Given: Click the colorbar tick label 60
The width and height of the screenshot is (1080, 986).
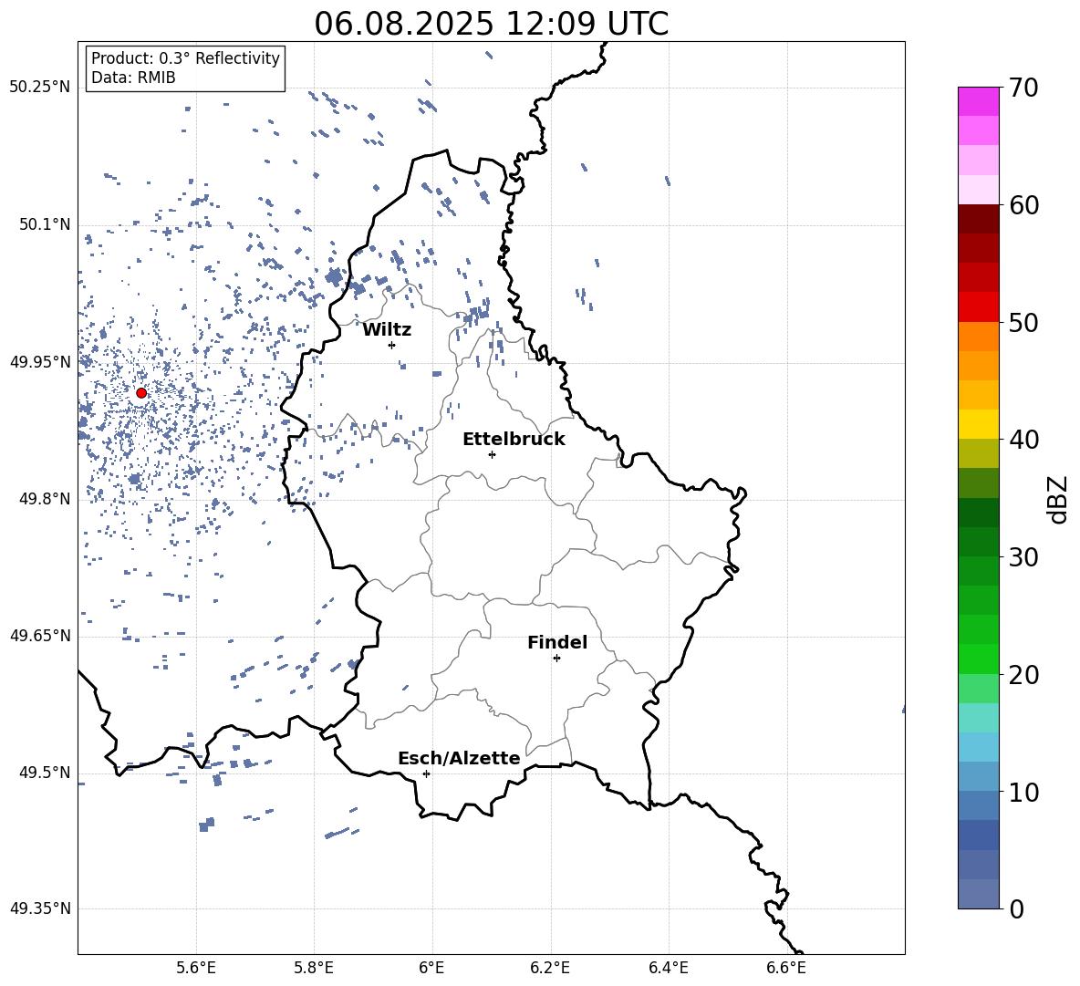Looking at the screenshot, I should 1023,205.
